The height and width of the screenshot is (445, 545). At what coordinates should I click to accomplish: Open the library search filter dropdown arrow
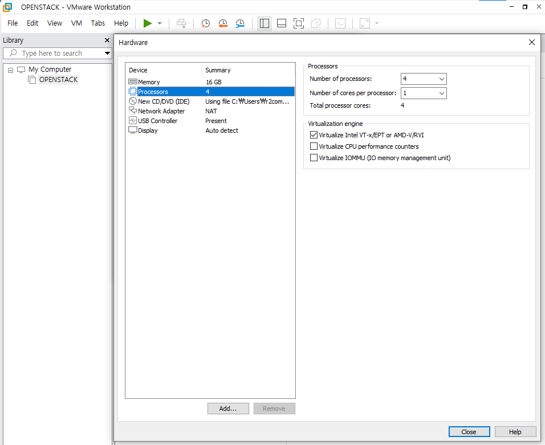(x=107, y=53)
